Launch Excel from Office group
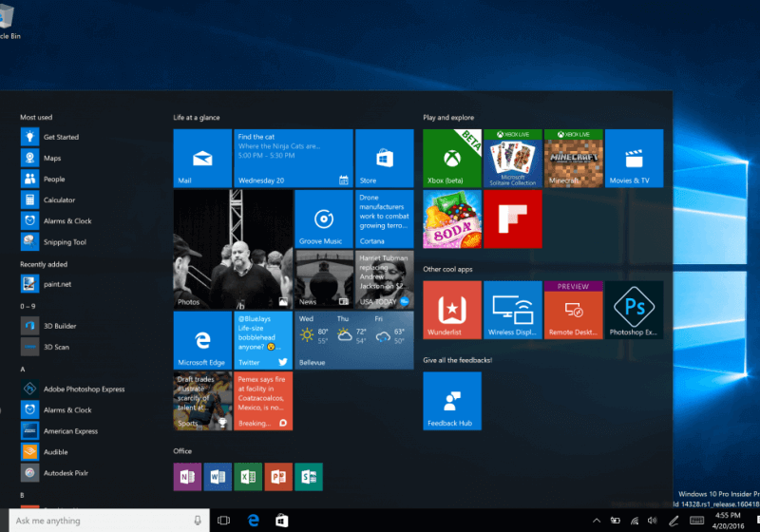The height and width of the screenshot is (532, 760). click(x=248, y=477)
